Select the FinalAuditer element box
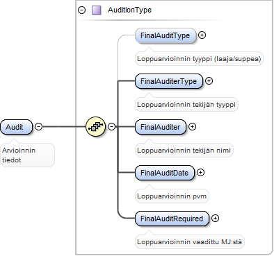 (161, 127)
